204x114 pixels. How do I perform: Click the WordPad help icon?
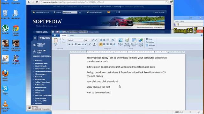pos(201,35)
